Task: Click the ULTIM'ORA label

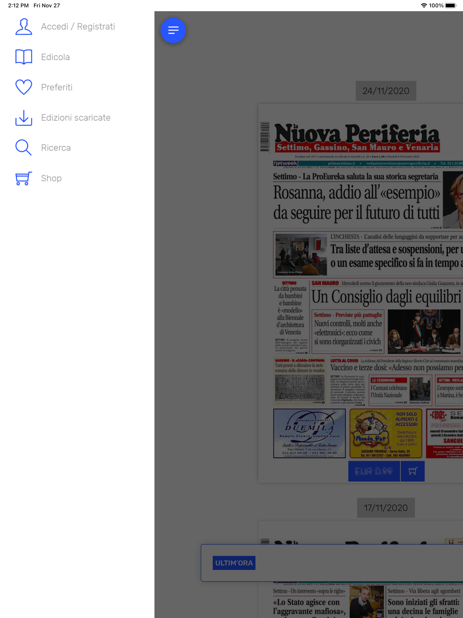Action: (234, 563)
